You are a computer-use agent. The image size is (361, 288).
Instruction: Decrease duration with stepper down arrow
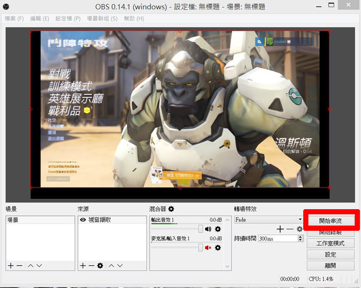(x=300, y=240)
